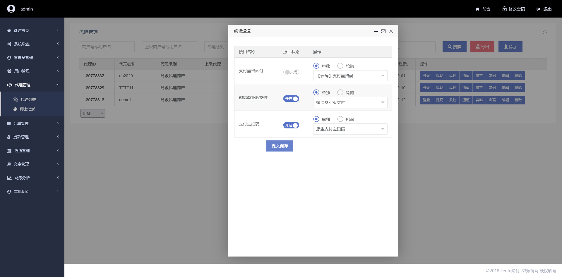Select 单独 radio for 微信商业版支付
562x277 pixels.
coord(316,92)
